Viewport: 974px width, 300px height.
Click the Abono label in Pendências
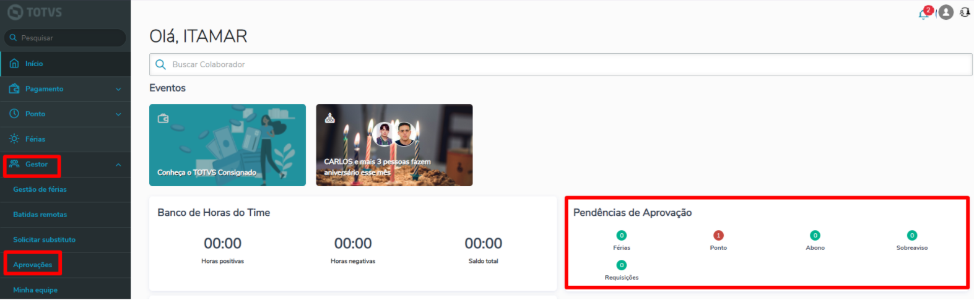[x=815, y=247]
